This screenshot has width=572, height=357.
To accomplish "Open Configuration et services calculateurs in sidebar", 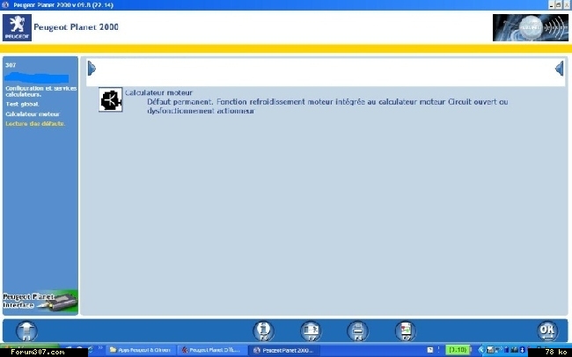I will tap(40, 91).
